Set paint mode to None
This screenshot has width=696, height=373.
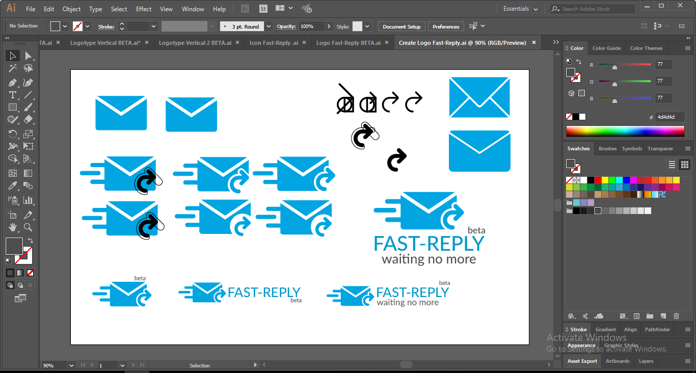pyautogui.click(x=31, y=273)
